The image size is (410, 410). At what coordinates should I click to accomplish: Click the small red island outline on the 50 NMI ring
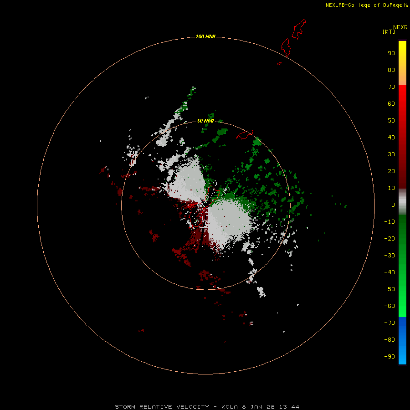(x=245, y=134)
